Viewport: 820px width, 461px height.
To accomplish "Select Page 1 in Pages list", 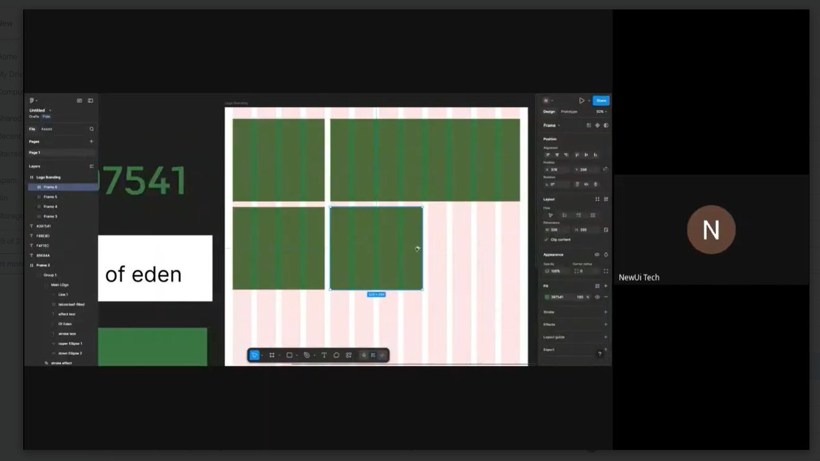I will coord(62,153).
